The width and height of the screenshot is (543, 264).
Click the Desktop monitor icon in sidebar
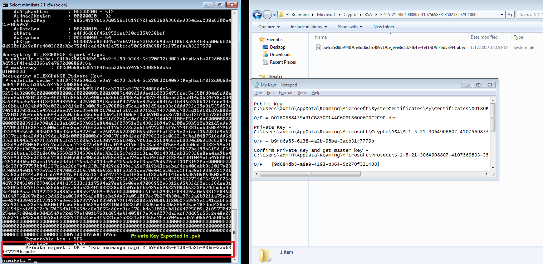click(x=265, y=47)
